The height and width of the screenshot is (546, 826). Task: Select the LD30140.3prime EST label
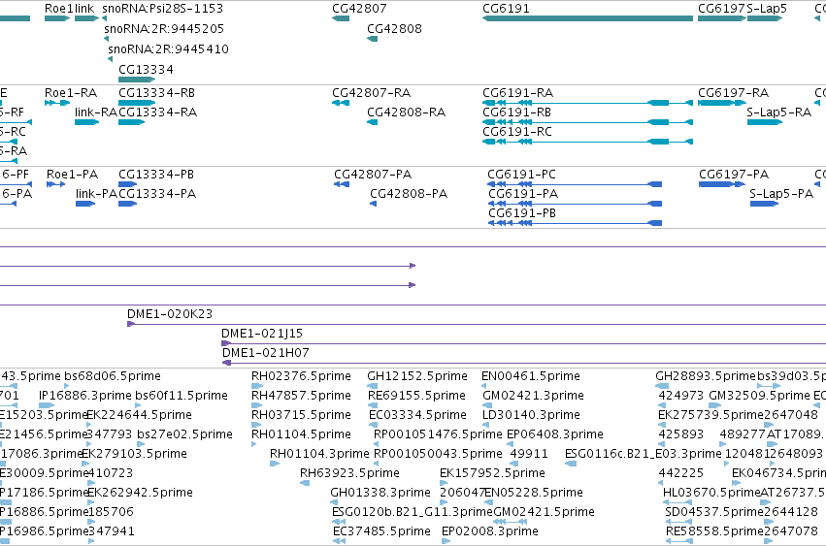(531, 415)
